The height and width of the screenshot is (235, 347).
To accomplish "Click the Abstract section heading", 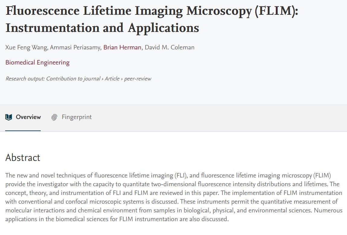I will [23, 158].
